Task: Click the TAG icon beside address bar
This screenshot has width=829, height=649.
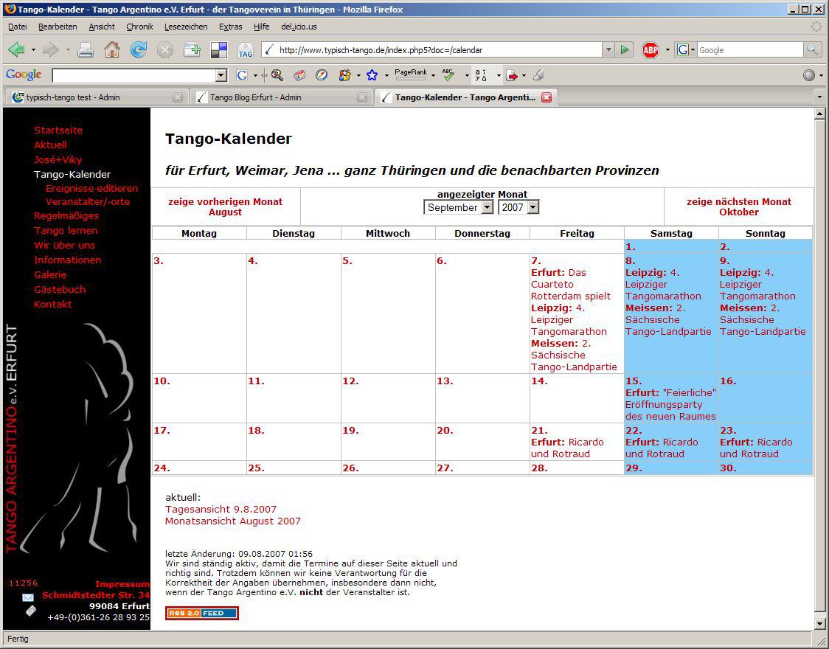Action: [x=246, y=51]
